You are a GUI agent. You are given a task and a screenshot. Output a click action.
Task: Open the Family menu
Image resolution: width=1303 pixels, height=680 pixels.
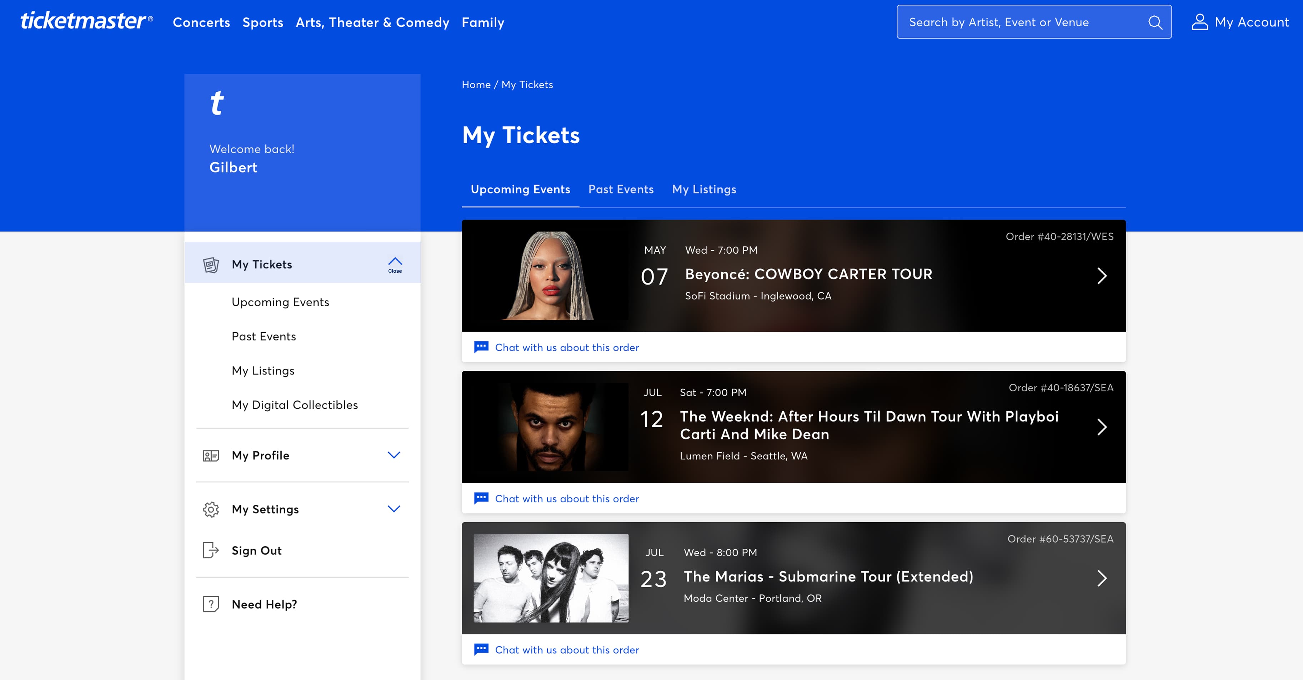pos(483,22)
